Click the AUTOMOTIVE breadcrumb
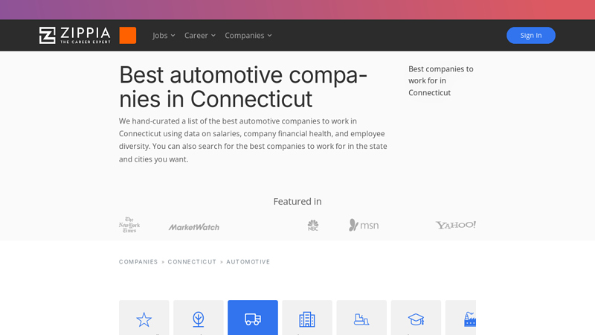Image resolution: width=595 pixels, height=335 pixels. [248, 262]
